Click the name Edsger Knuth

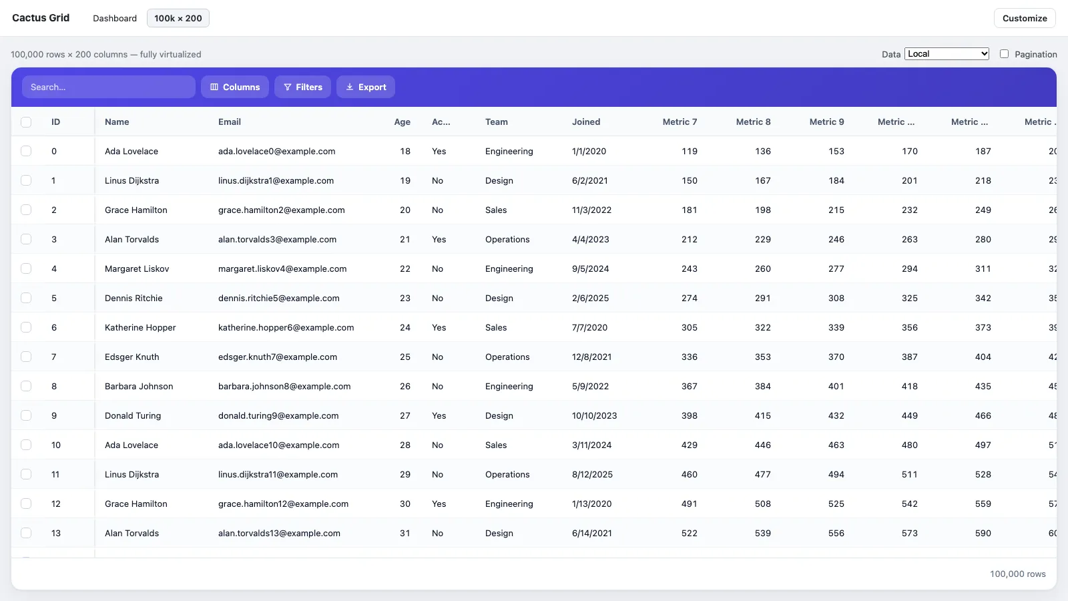[132, 357]
